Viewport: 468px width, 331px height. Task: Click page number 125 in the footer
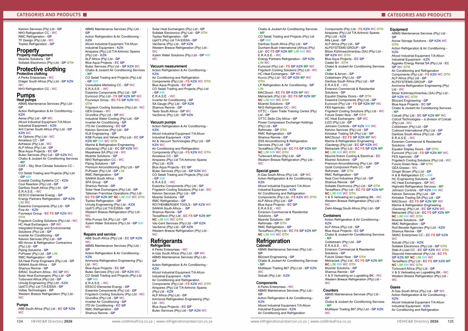pyautogui.click(x=450, y=322)
